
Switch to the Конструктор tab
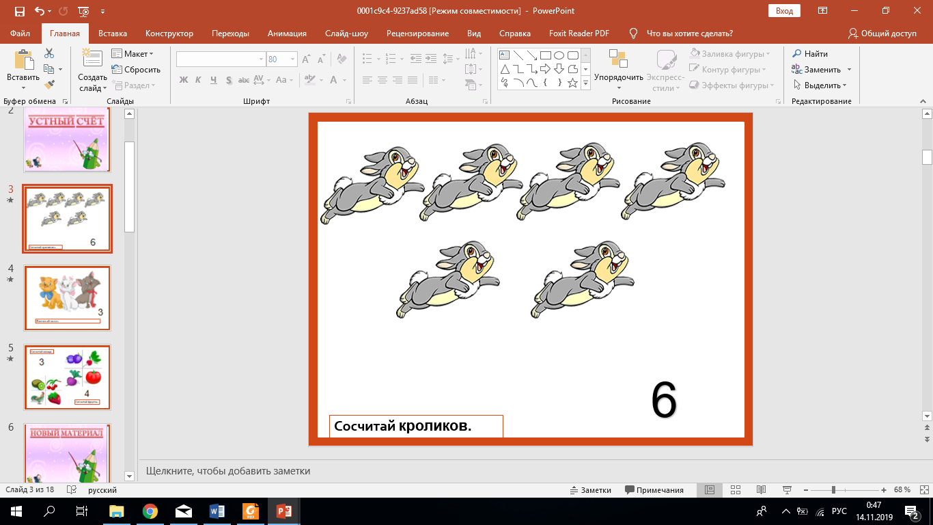169,33
